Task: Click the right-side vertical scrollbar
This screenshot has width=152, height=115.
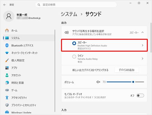Action: click(x=151, y=37)
